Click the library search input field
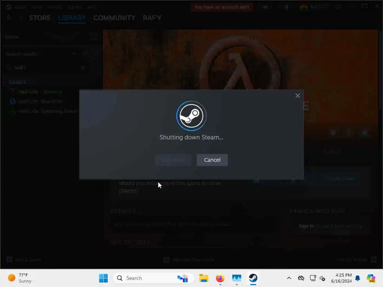This screenshot has width=383, height=287. click(45, 68)
